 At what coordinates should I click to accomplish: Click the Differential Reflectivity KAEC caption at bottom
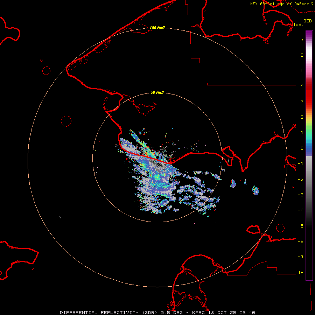point(157,313)
